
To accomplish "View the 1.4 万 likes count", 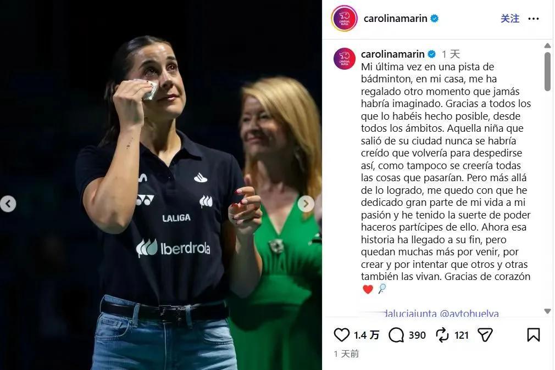I will click(367, 335).
